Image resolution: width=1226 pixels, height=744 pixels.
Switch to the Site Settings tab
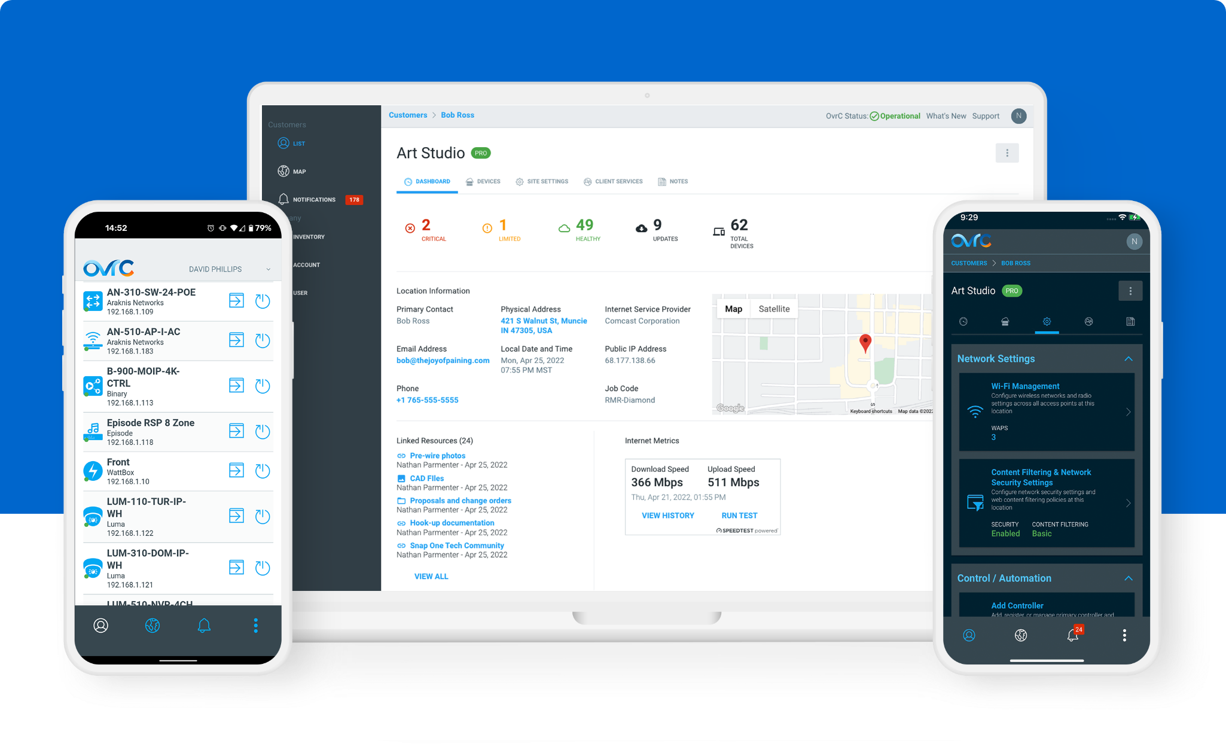[x=542, y=181]
